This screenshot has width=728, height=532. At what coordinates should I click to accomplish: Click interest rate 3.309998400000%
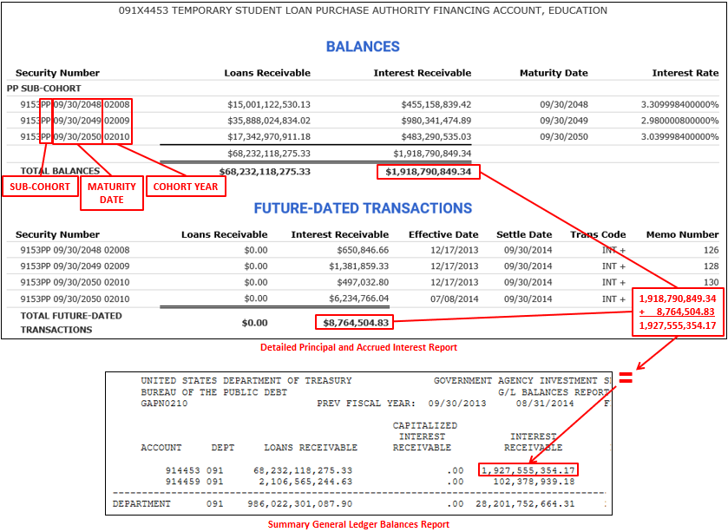pos(679,104)
